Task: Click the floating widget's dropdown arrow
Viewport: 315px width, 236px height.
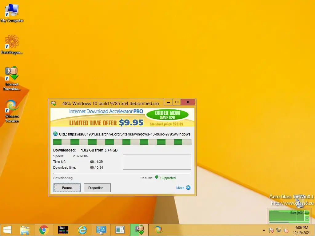Action: (307, 218)
